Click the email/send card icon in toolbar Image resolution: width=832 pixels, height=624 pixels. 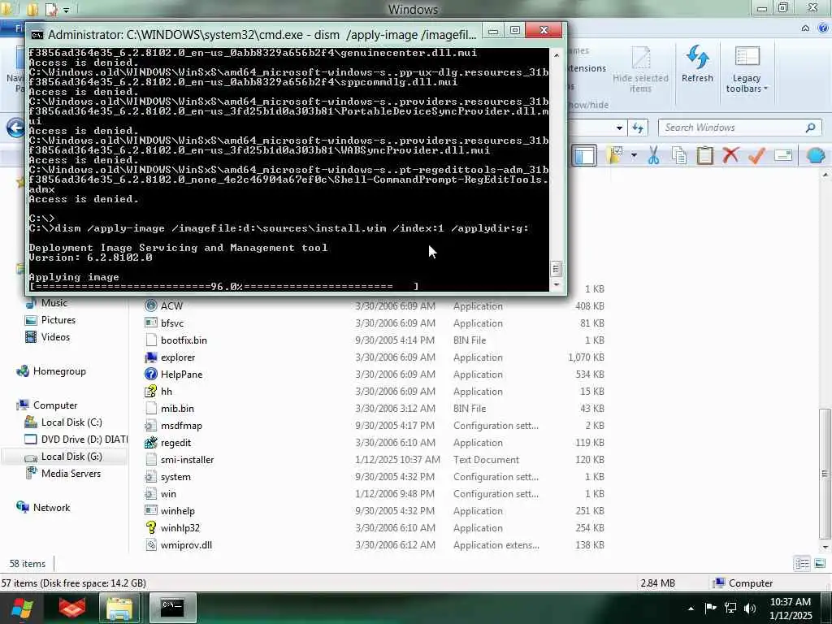coord(783,155)
